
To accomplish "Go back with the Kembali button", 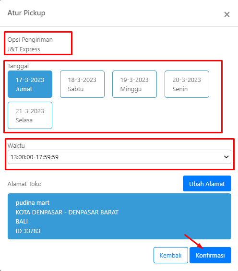I will coord(171,255).
